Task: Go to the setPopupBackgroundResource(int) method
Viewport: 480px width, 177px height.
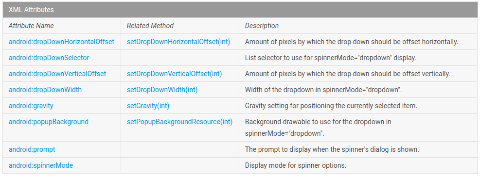Action: [179, 122]
